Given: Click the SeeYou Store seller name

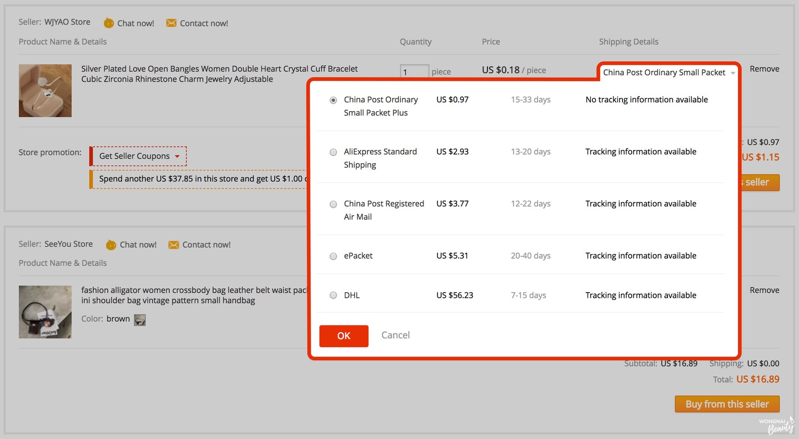Looking at the screenshot, I should 69,244.
